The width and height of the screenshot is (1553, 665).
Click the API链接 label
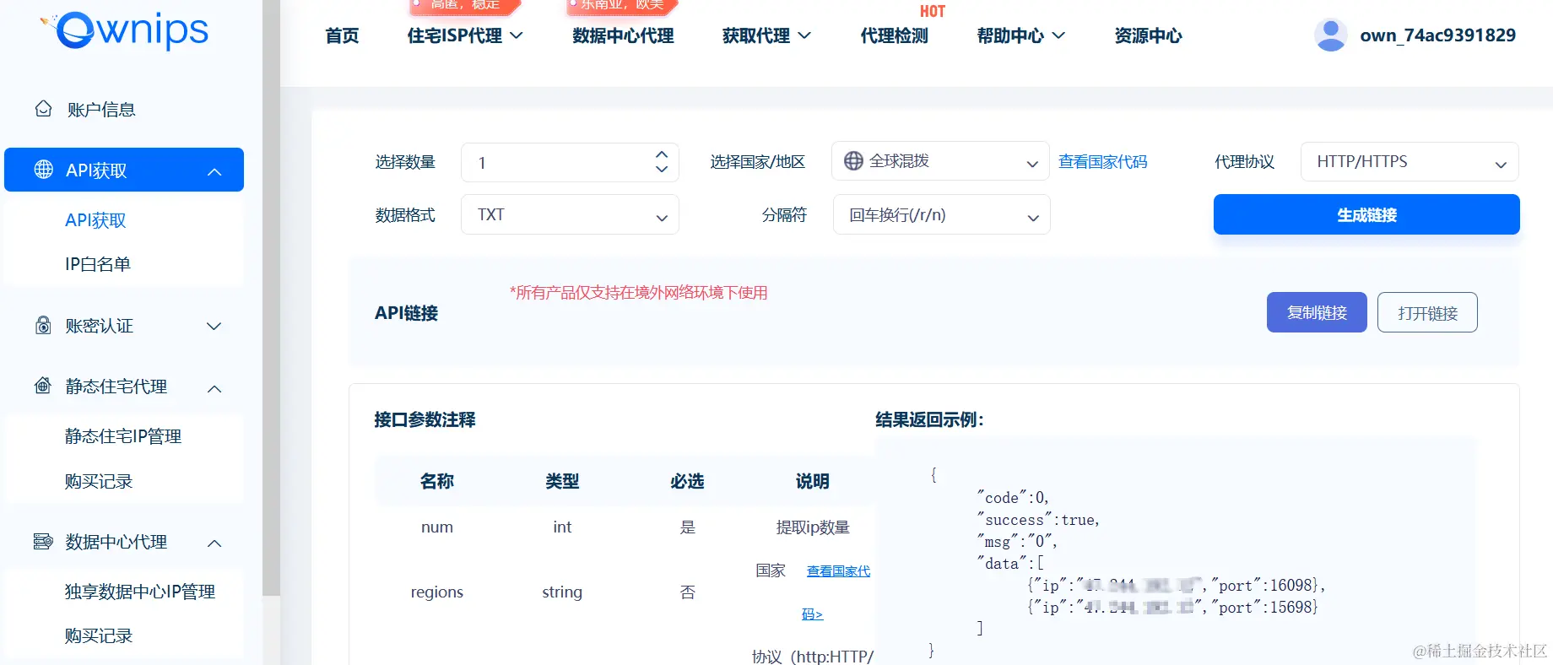pyautogui.click(x=406, y=313)
